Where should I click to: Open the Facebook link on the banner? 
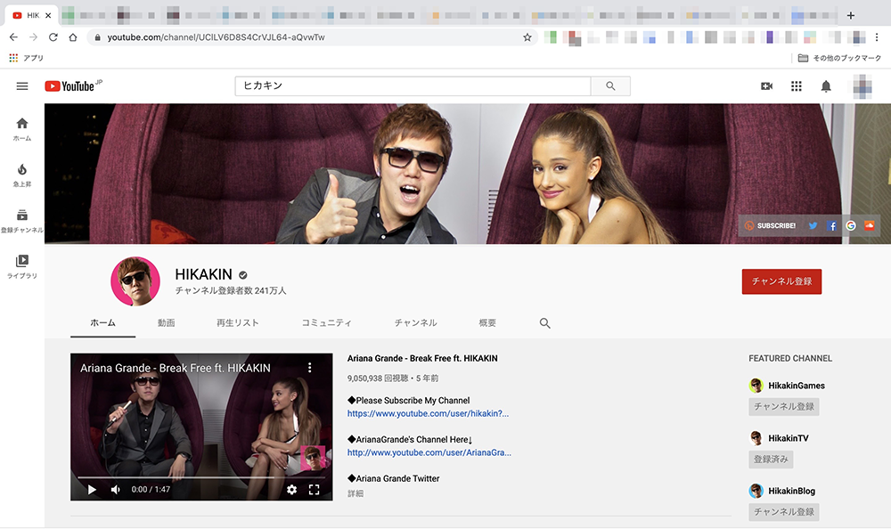point(832,225)
